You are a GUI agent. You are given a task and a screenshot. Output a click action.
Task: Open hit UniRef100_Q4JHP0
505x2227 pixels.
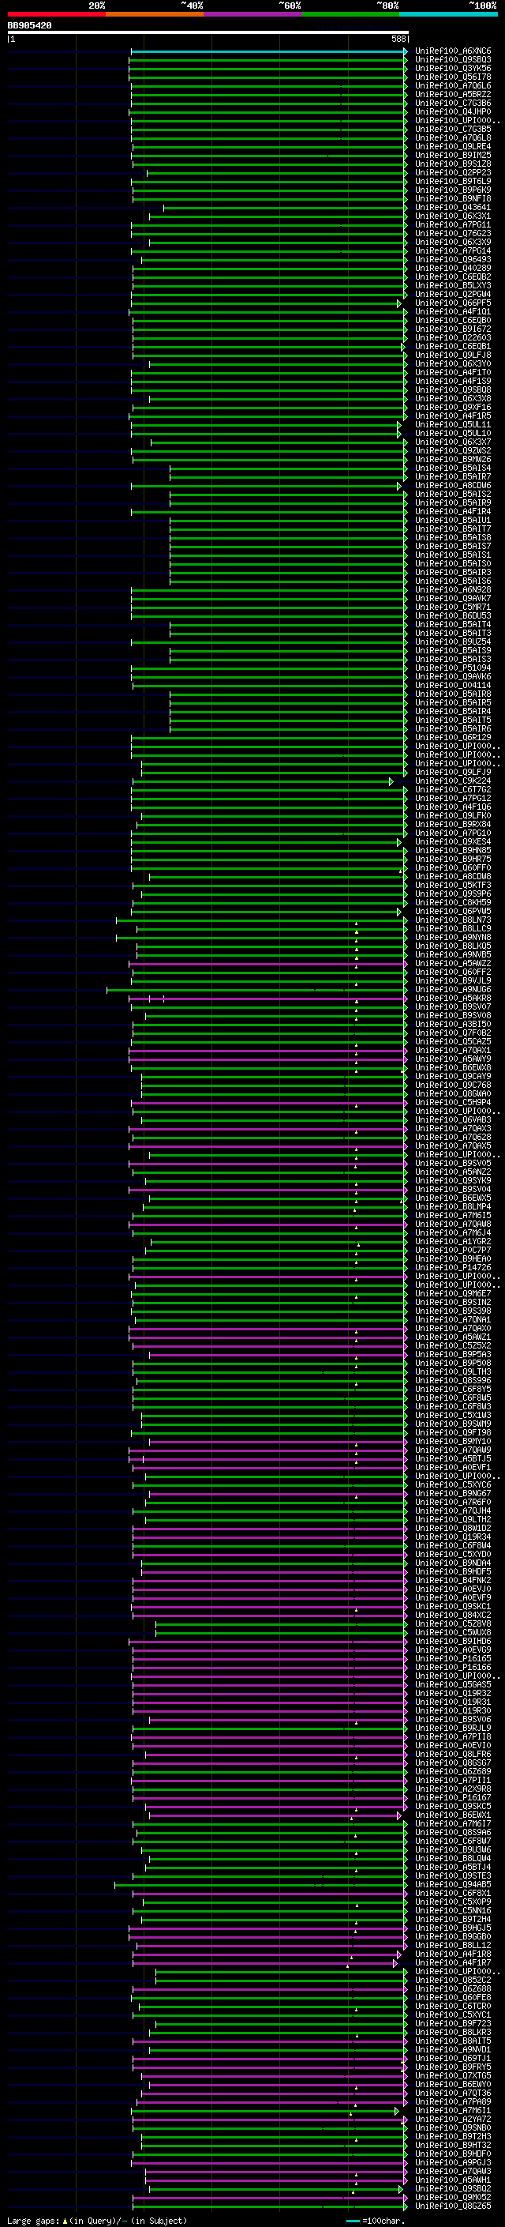453,111
